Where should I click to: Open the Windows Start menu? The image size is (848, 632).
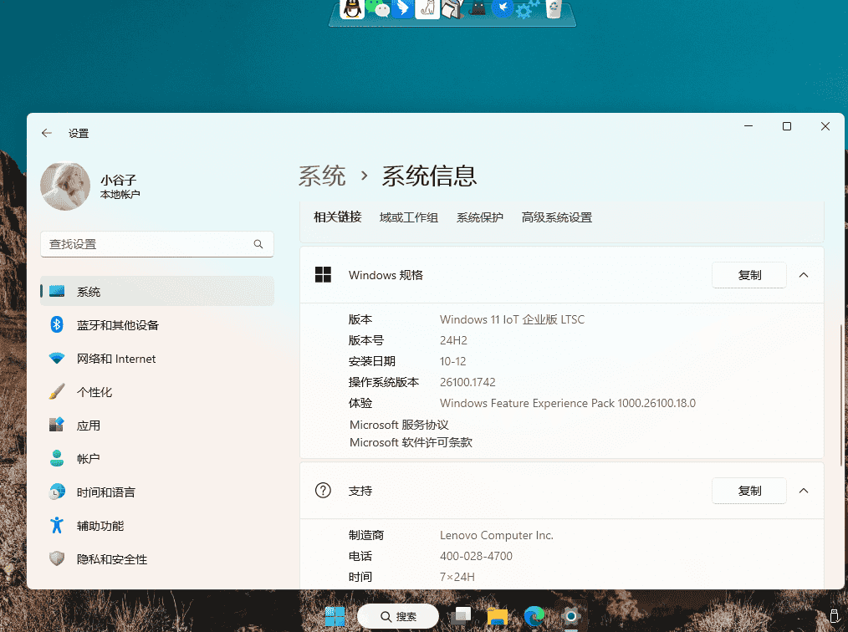tap(335, 616)
